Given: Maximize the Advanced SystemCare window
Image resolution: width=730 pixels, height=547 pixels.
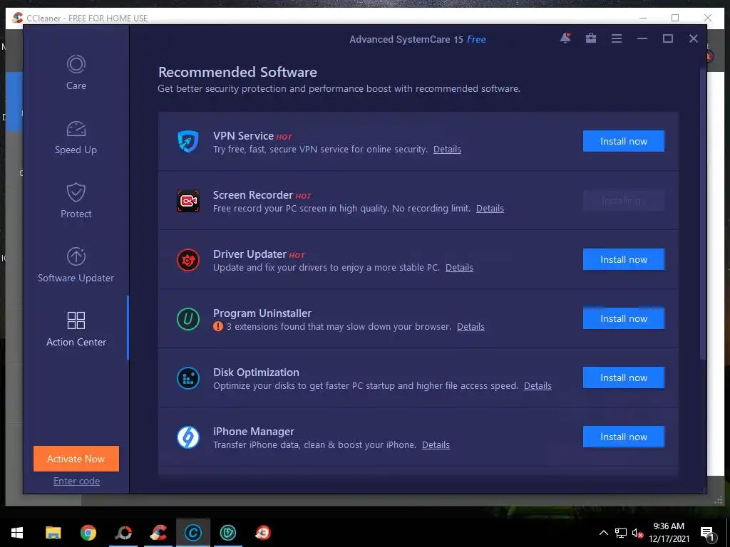Looking at the screenshot, I should pyautogui.click(x=667, y=38).
